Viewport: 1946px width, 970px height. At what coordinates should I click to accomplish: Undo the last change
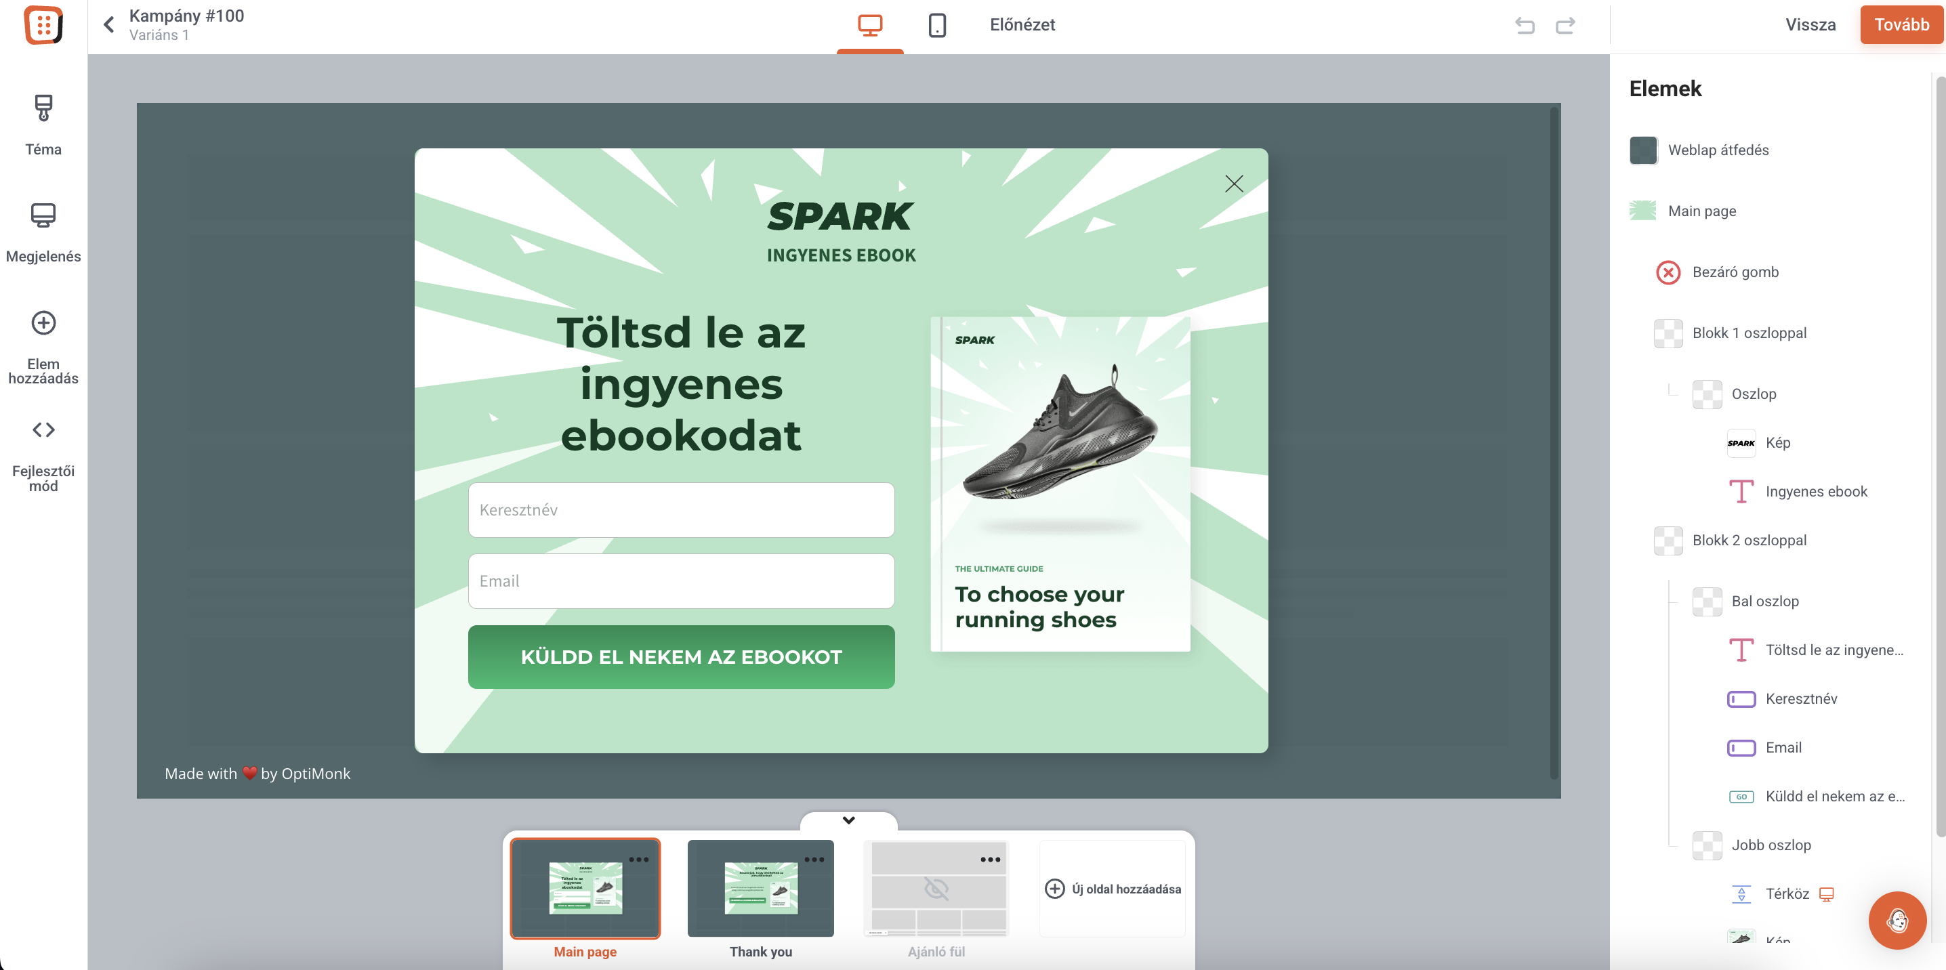point(1525,25)
